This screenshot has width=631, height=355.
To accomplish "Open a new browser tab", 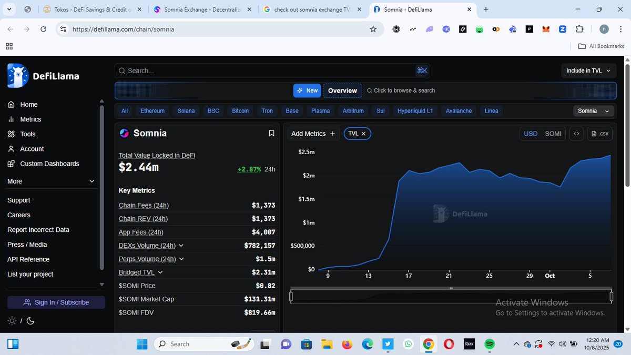I will coord(486,9).
